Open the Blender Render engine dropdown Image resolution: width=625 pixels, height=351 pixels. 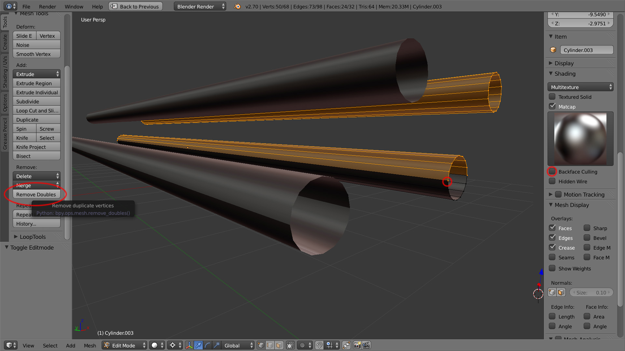point(200,6)
